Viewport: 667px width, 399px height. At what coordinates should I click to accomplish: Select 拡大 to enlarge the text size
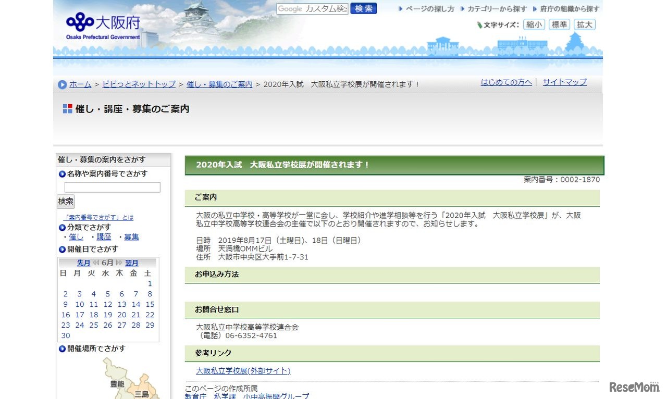(584, 24)
